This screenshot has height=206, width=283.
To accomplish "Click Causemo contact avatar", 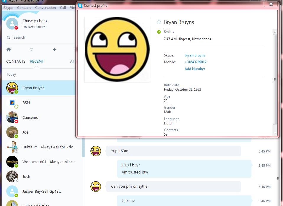I will [x=12, y=117].
